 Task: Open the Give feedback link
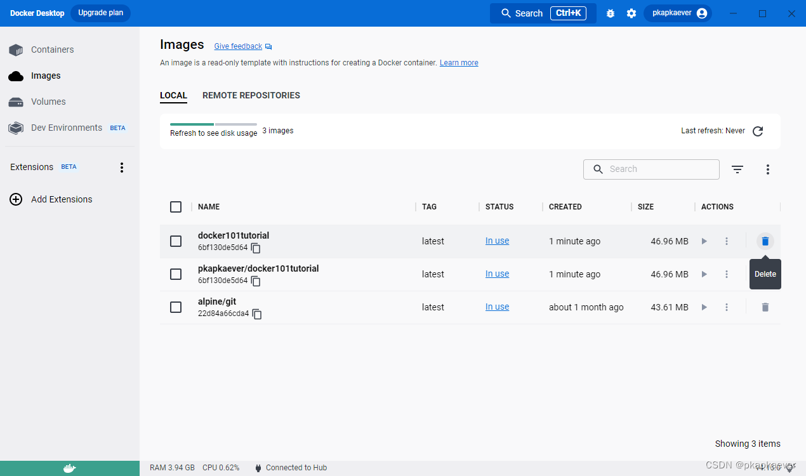click(238, 46)
